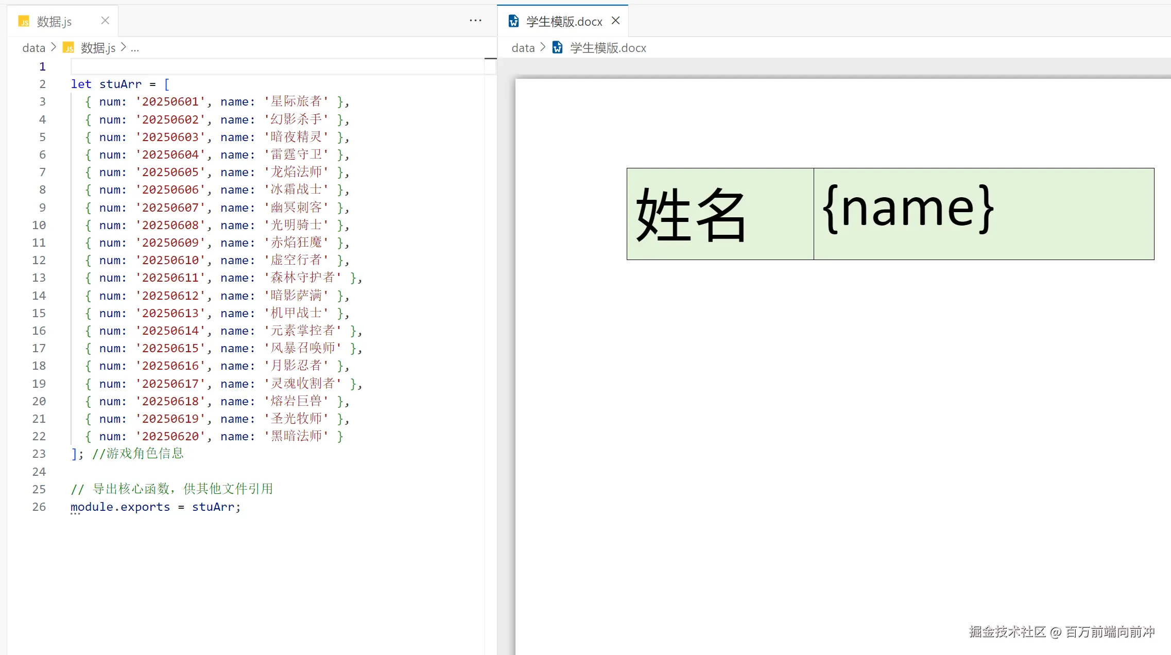Open the More Actions ellipsis menu

(475, 21)
